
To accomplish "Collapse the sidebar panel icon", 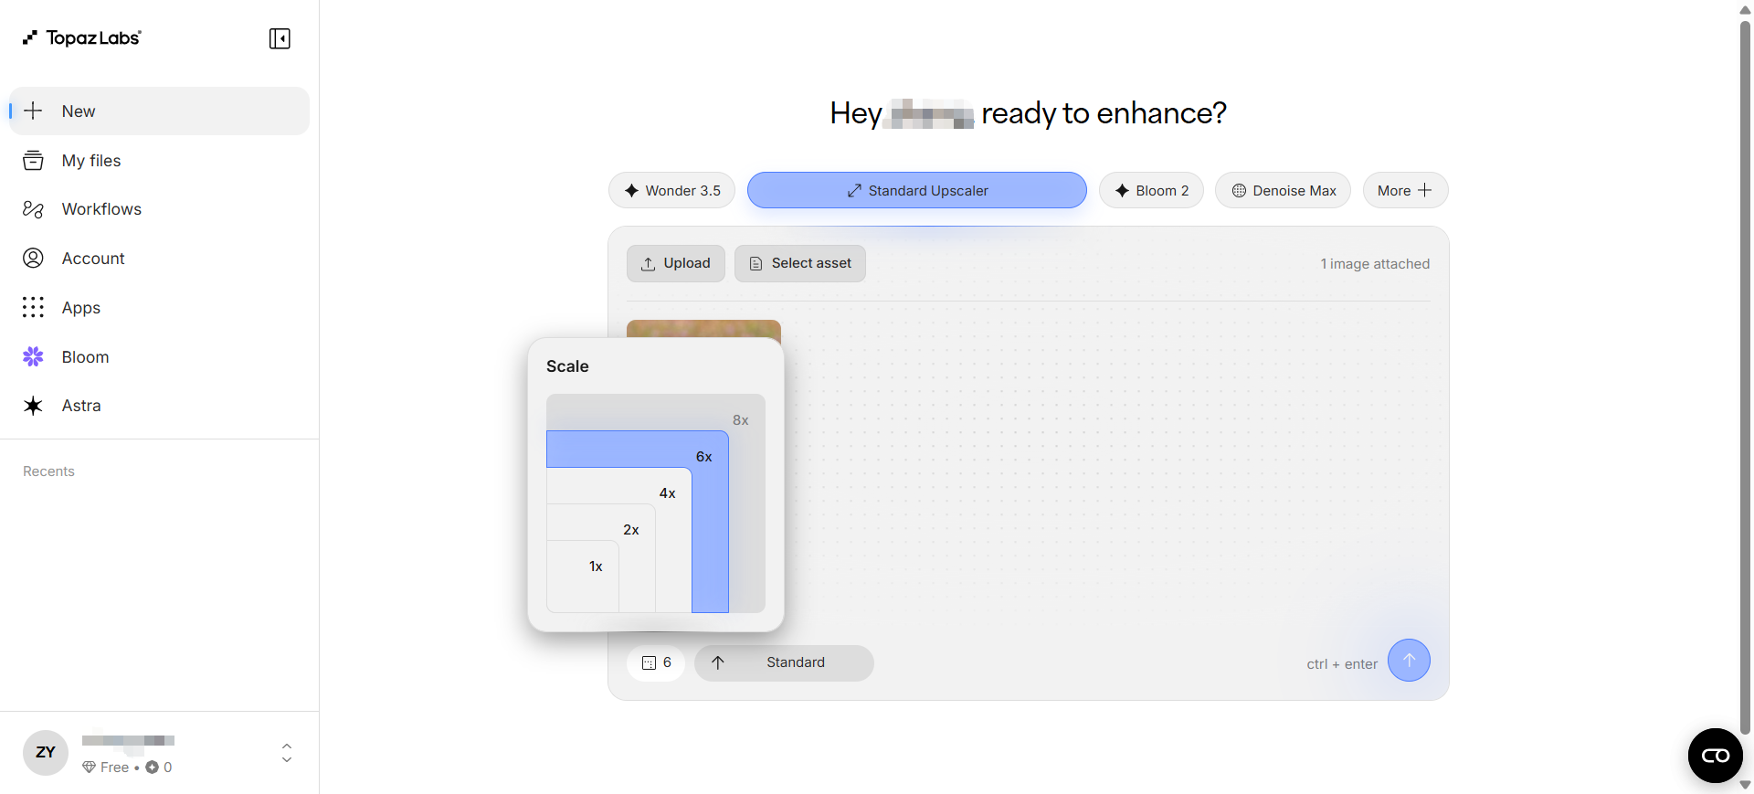I will [280, 38].
